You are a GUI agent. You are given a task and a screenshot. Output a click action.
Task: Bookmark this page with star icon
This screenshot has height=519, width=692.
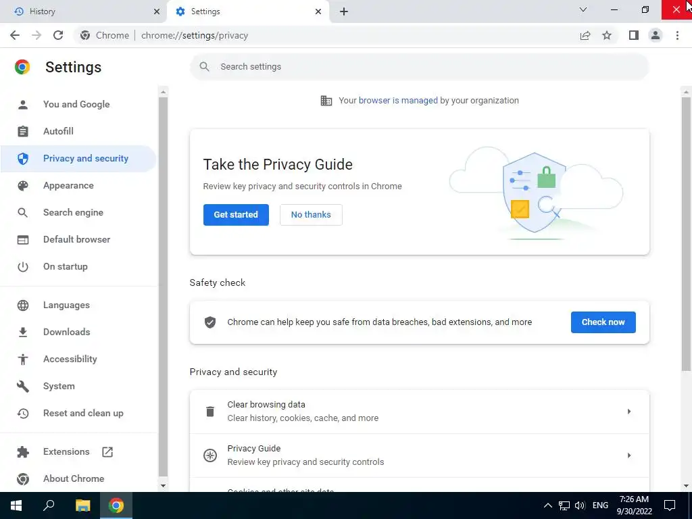tap(607, 35)
